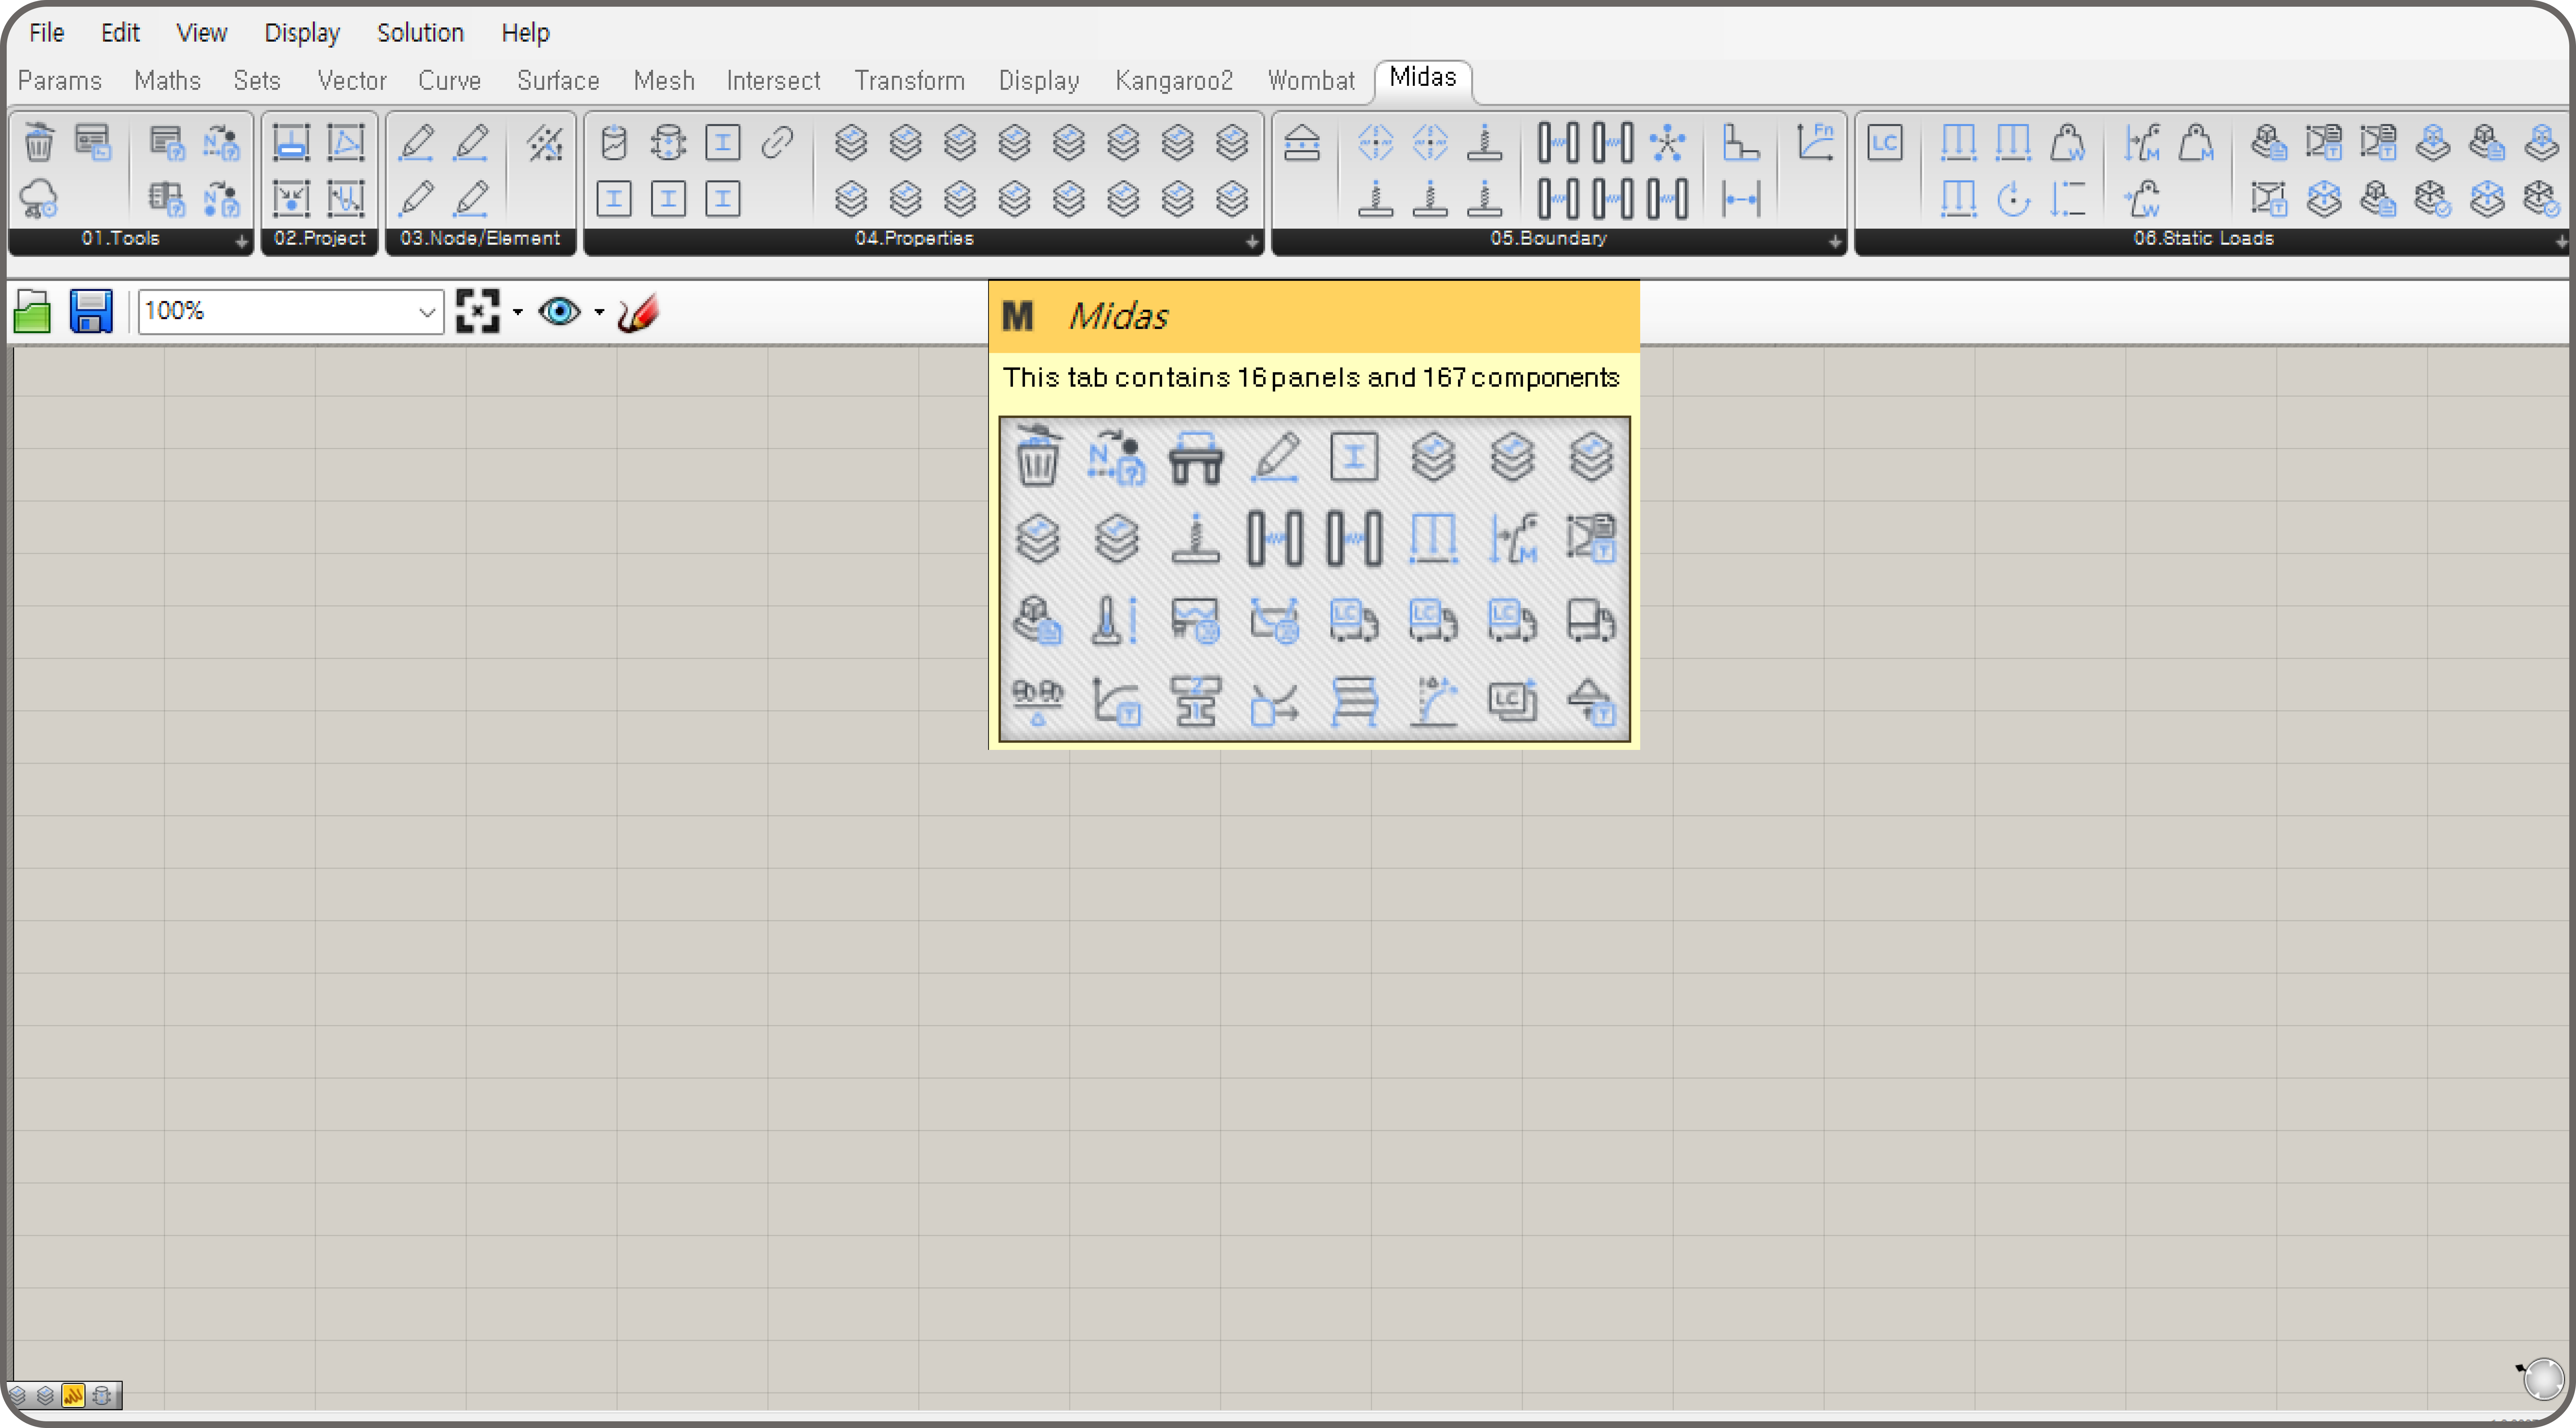Activate the red sketch brush tool

tap(638, 312)
